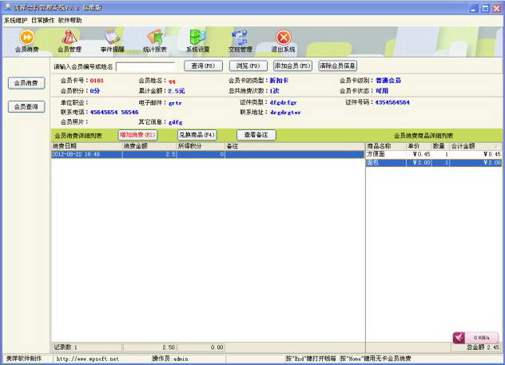
Task: Click the 单价 column header
Action: [419, 146]
